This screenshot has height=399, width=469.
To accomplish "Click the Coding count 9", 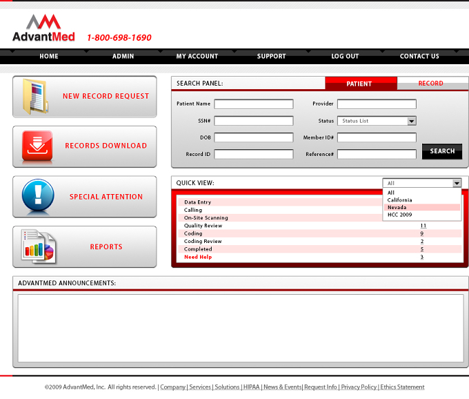I will [421, 233].
